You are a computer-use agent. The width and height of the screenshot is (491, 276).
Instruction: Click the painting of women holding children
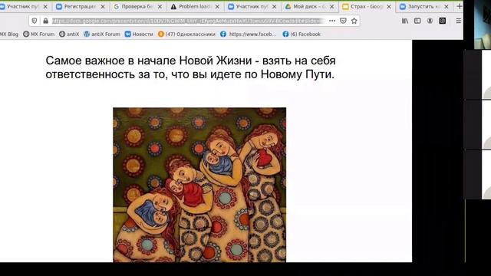199,185
